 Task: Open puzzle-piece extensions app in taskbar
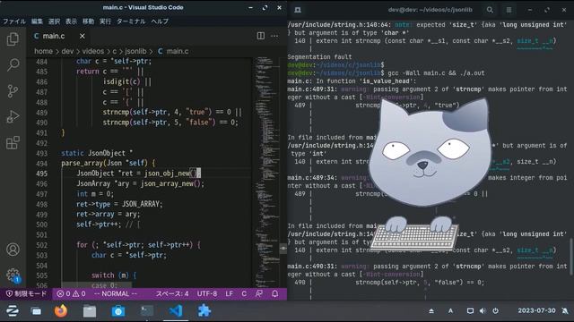[x=204, y=311]
